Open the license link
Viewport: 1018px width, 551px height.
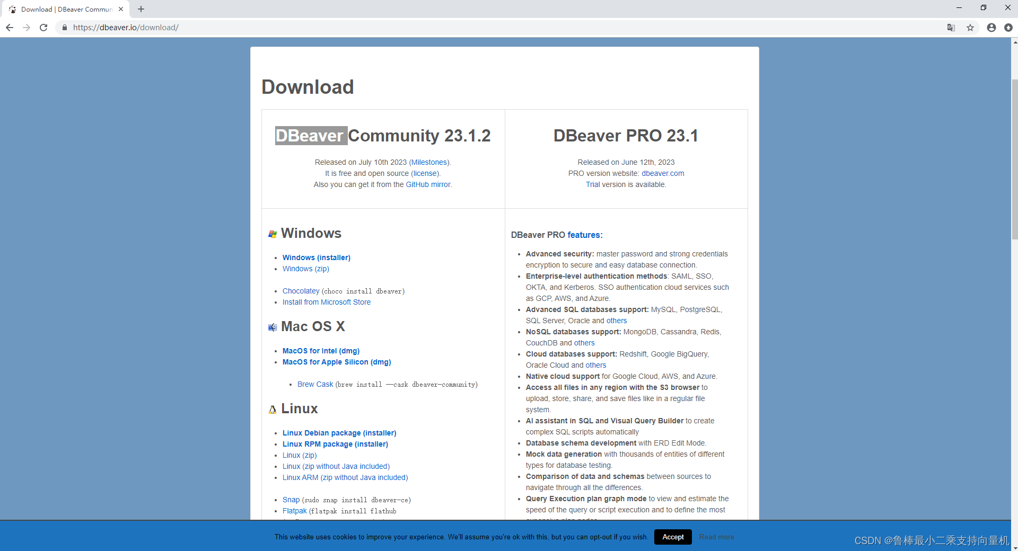coord(425,173)
